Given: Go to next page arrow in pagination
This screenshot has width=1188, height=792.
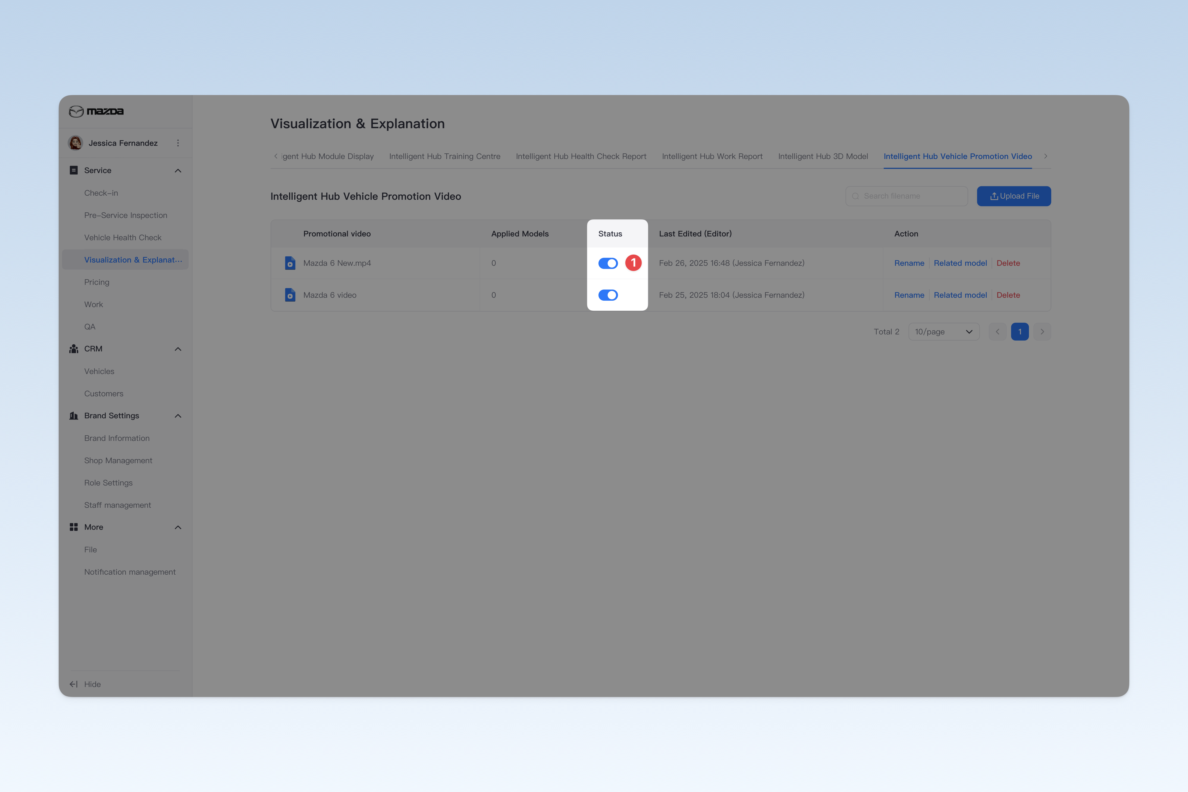Looking at the screenshot, I should (1042, 332).
